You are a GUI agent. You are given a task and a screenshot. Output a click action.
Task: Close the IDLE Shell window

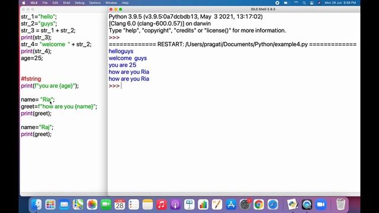coord(111,9)
